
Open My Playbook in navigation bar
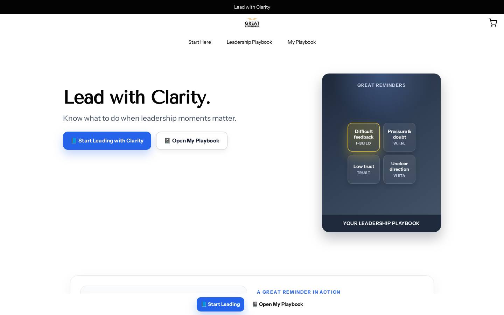(302, 42)
